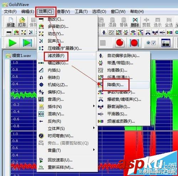The image size is (178, 176).
Task: Expand the 插件(N) submenu
Action: tap(67, 107)
